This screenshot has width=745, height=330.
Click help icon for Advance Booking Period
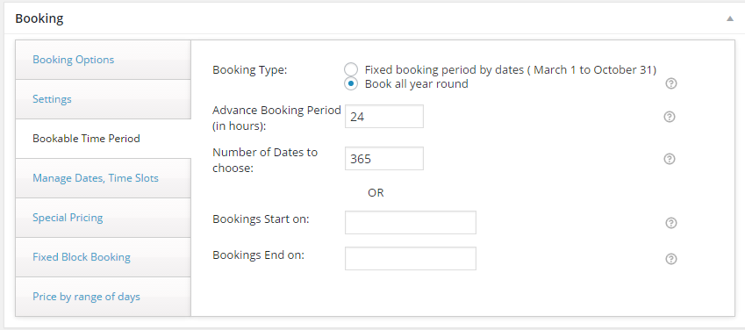[670, 117]
